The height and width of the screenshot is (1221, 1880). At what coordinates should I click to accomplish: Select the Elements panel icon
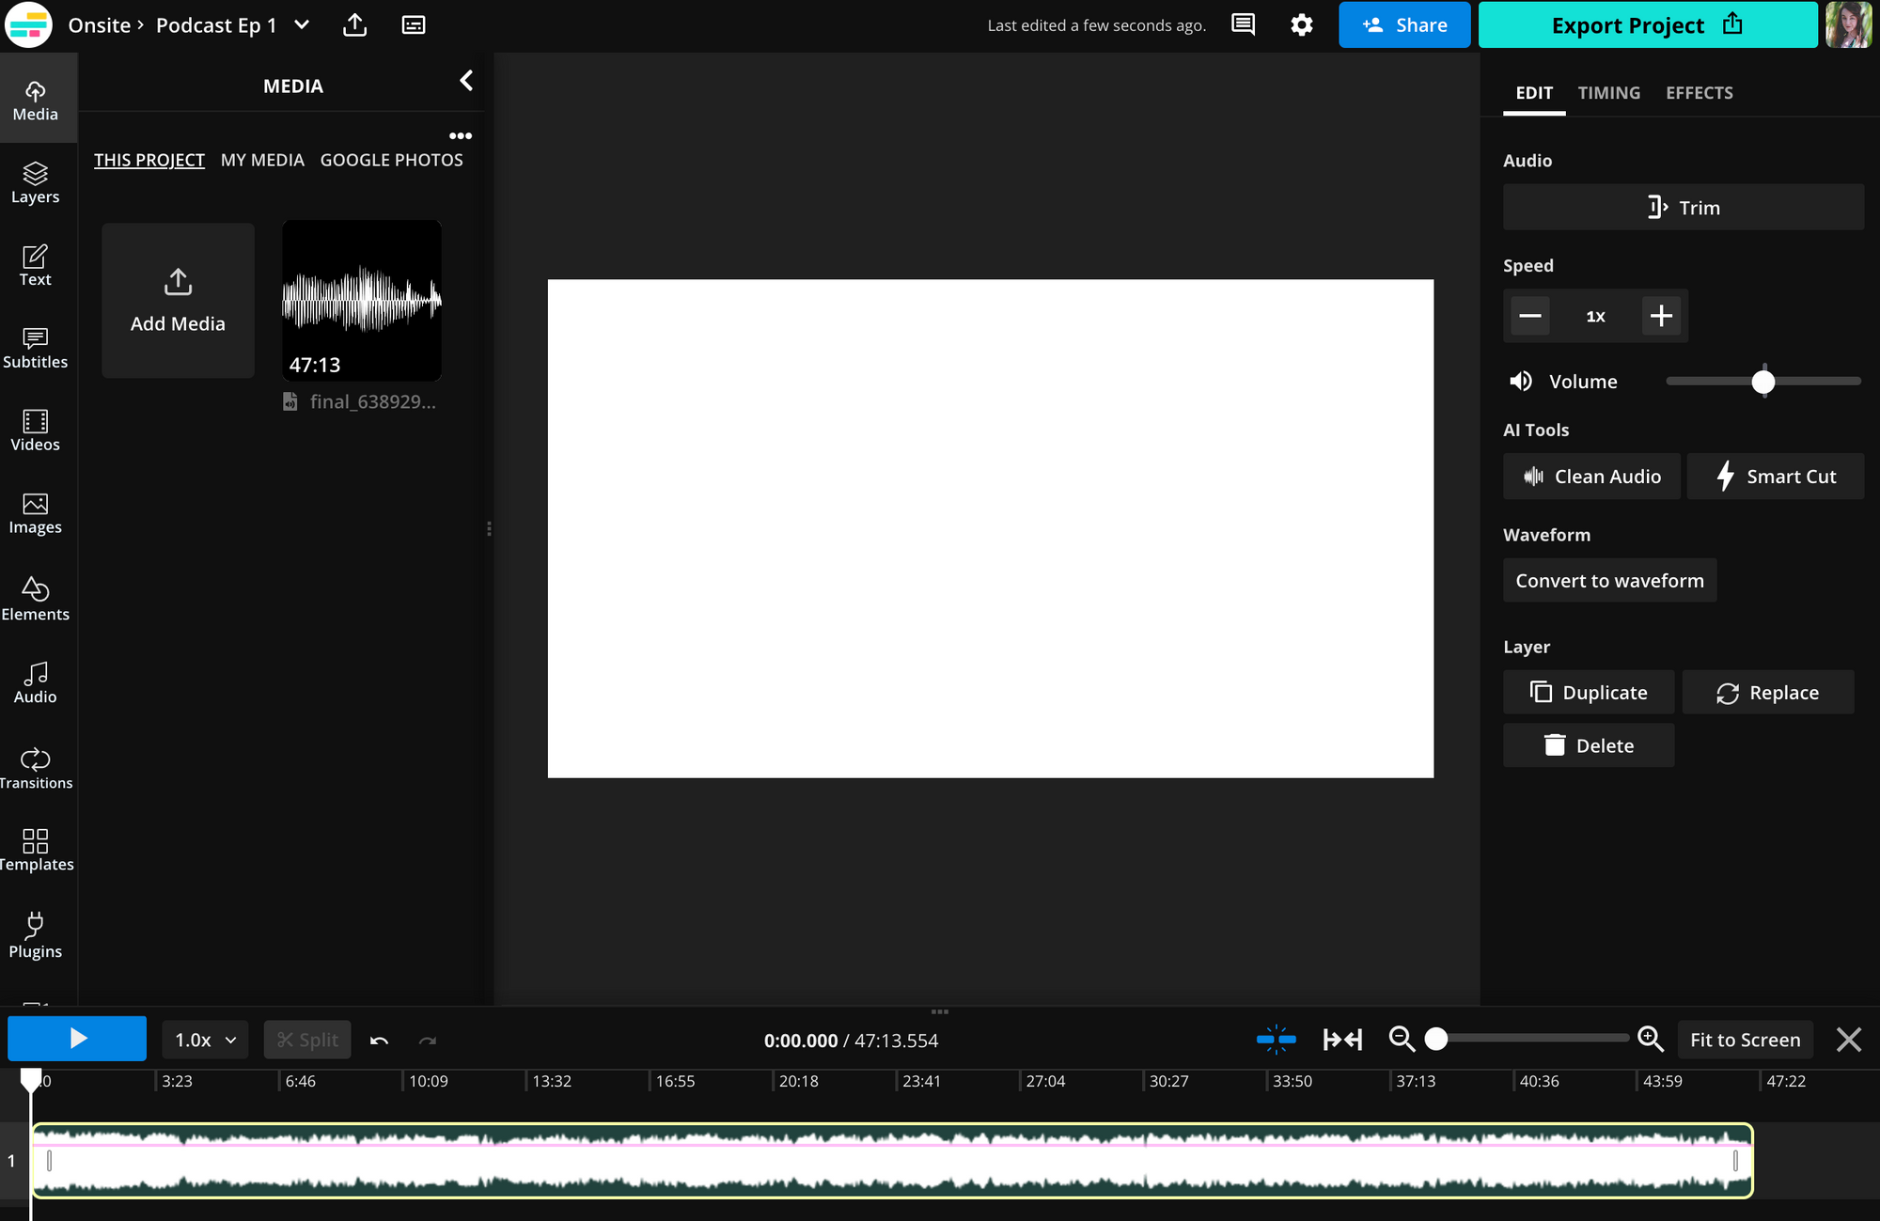point(35,599)
